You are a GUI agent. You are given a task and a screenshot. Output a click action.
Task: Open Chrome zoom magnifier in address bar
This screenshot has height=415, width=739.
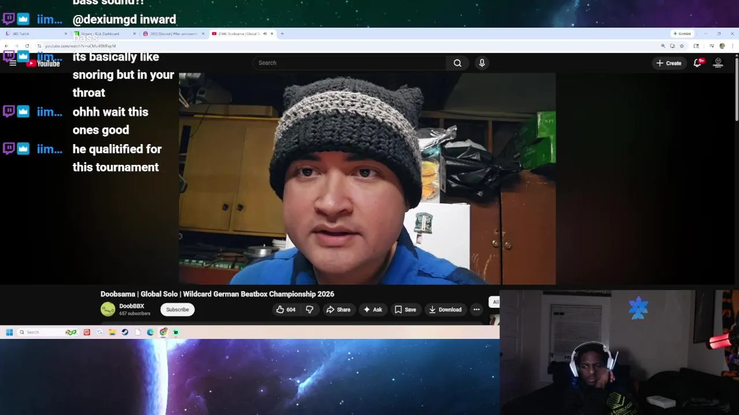[663, 46]
